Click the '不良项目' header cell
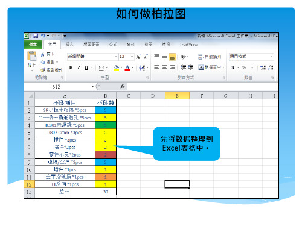The width and height of the screenshot is (302, 226). 65,103
